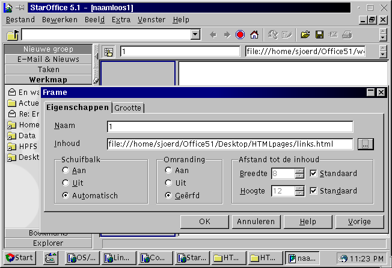Open the Beeld menu
The width and height of the screenshot is (392, 268).
point(95,20)
